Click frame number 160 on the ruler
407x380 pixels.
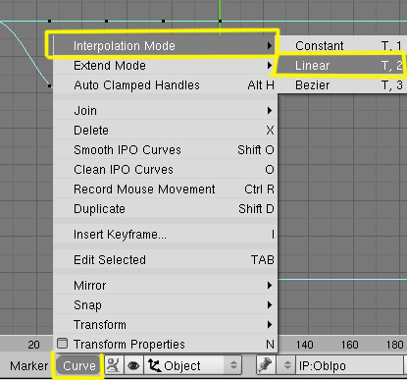349,345
